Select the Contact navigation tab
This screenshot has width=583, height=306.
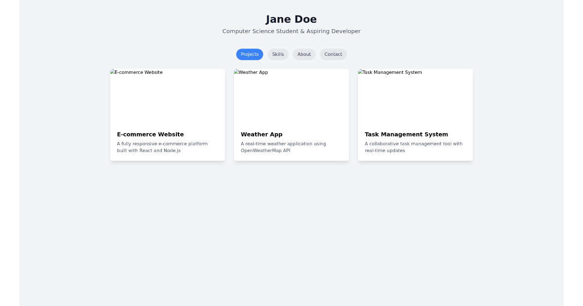point(333,54)
